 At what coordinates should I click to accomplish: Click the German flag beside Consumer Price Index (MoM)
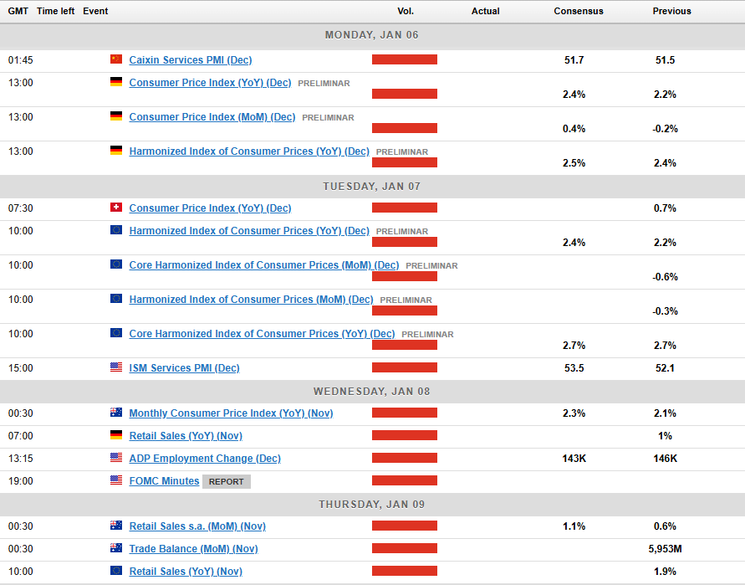click(x=116, y=116)
